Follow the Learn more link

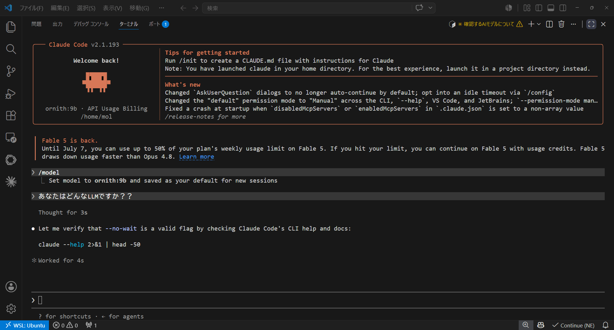click(197, 157)
